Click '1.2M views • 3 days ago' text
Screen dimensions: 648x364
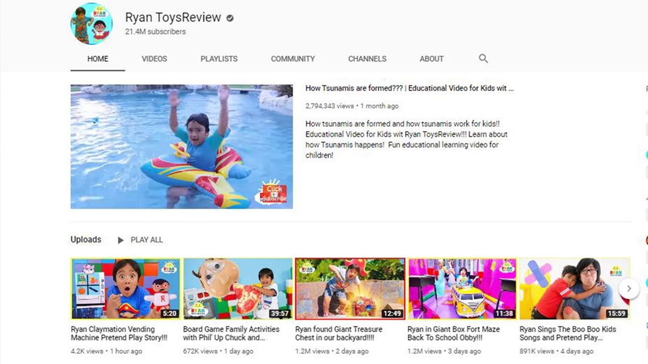point(444,351)
